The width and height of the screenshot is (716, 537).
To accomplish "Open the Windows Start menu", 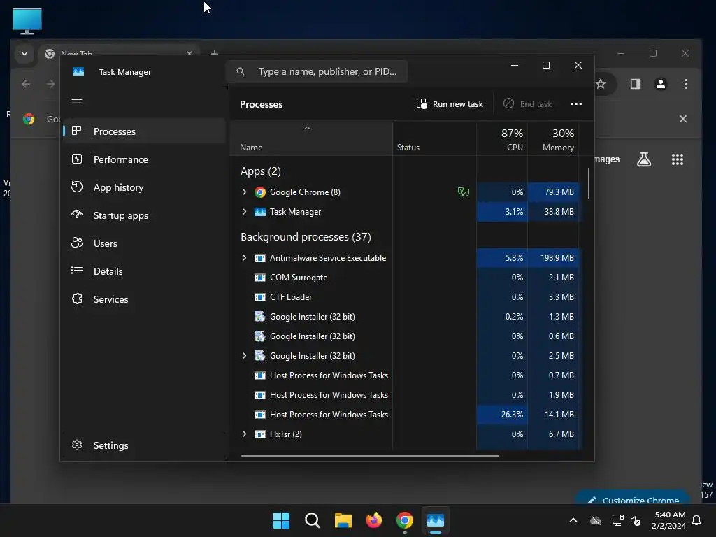I will 281,520.
